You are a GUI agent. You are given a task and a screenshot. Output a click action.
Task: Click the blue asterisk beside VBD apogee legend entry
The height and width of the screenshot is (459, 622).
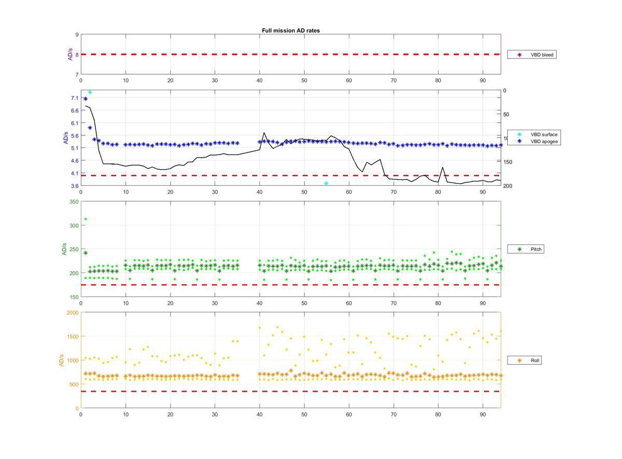click(519, 141)
